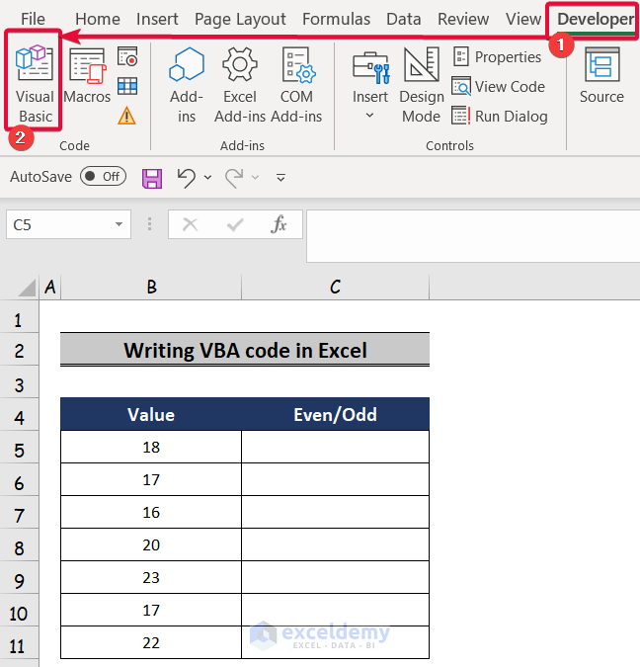Screen dimensions: 640x667
Task: Open control Properties
Action: [x=497, y=56]
